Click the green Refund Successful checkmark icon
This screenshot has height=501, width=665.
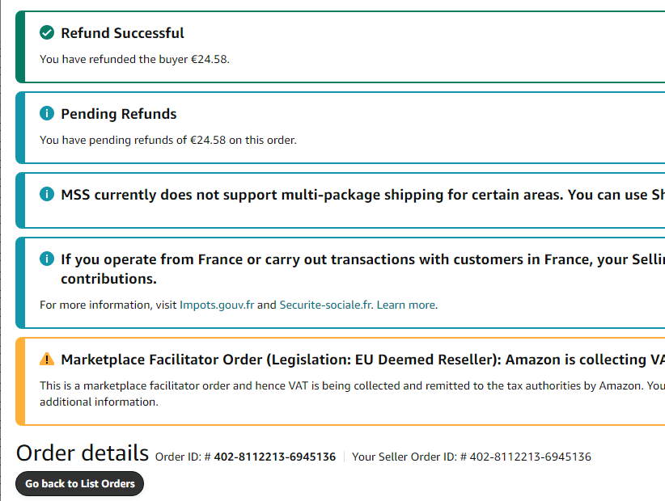[x=47, y=33]
